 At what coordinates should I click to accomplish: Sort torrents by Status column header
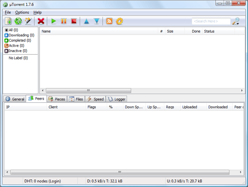point(219,31)
